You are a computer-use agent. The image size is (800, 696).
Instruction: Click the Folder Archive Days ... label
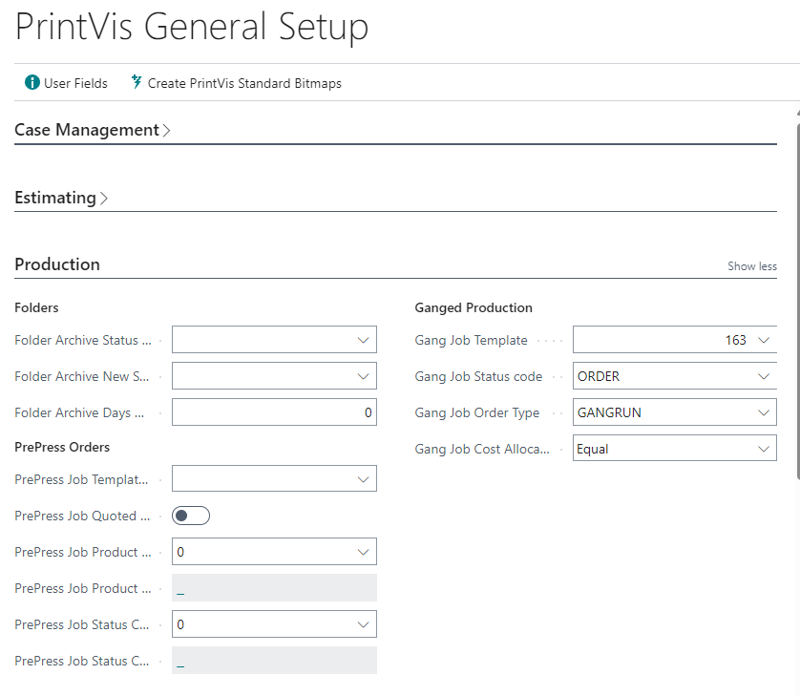[79, 412]
